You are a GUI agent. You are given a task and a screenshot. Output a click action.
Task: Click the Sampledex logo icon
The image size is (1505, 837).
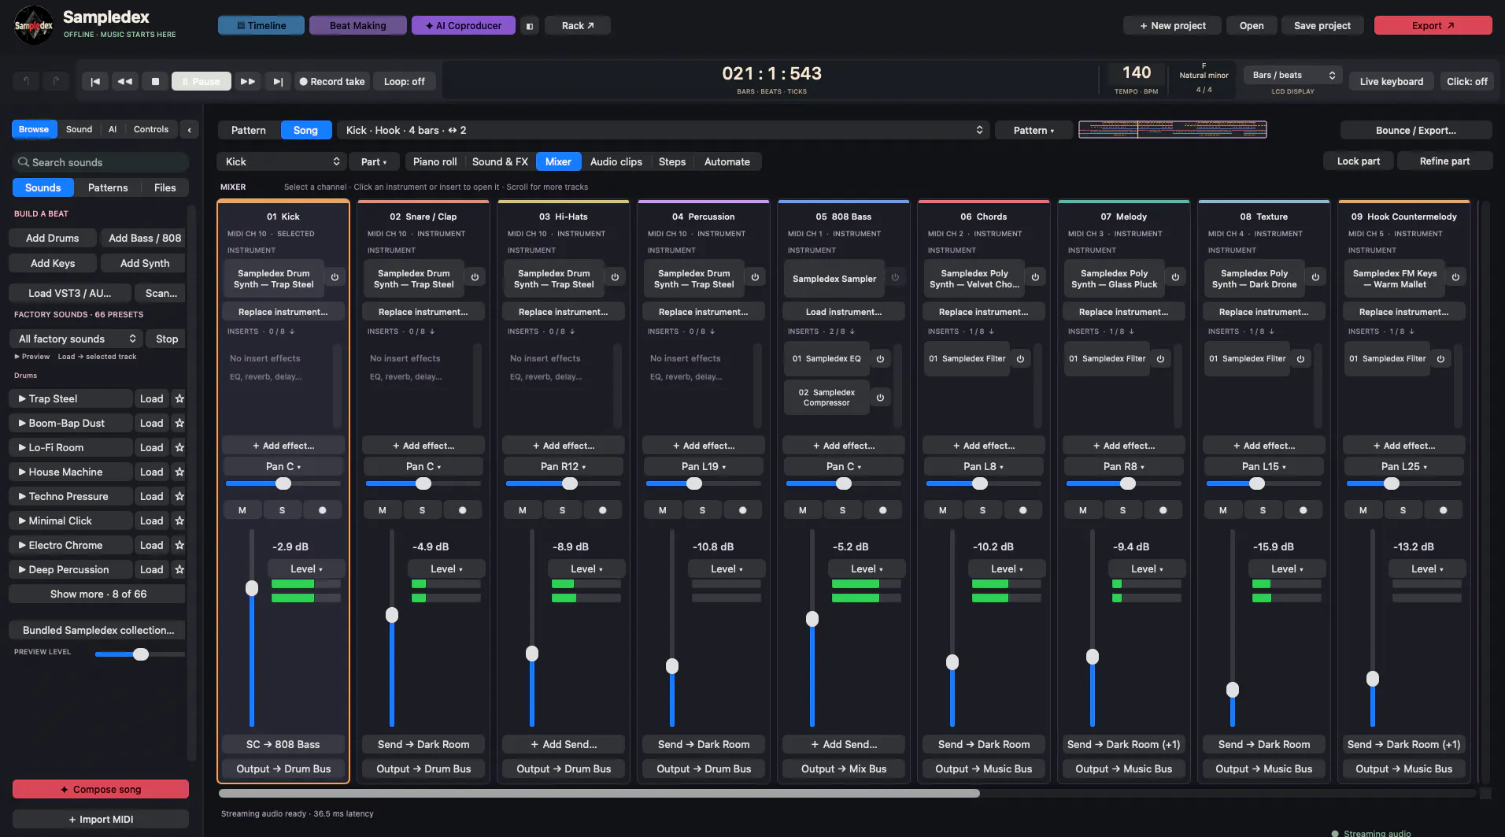(34, 25)
